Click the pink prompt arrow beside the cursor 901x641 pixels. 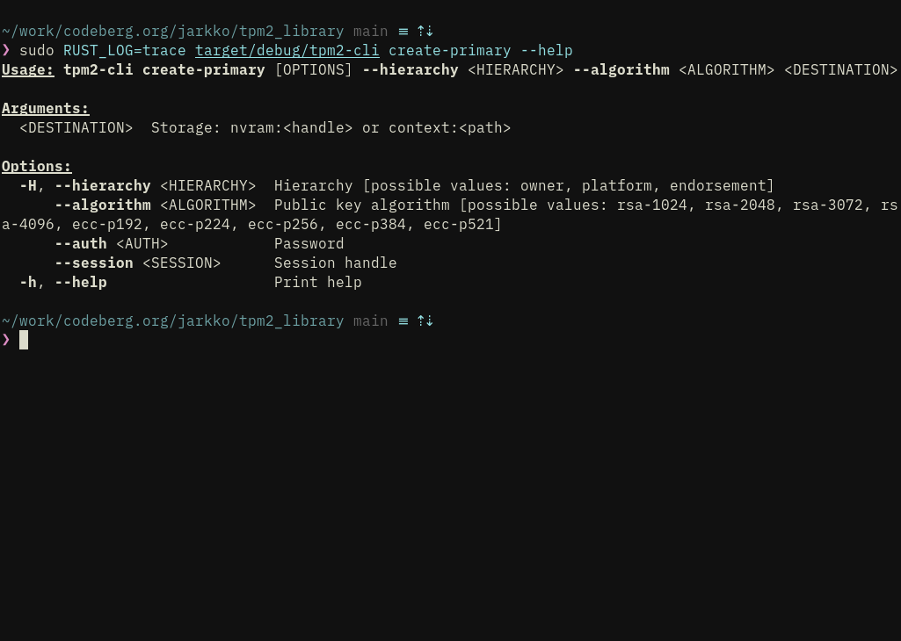coord(6,340)
